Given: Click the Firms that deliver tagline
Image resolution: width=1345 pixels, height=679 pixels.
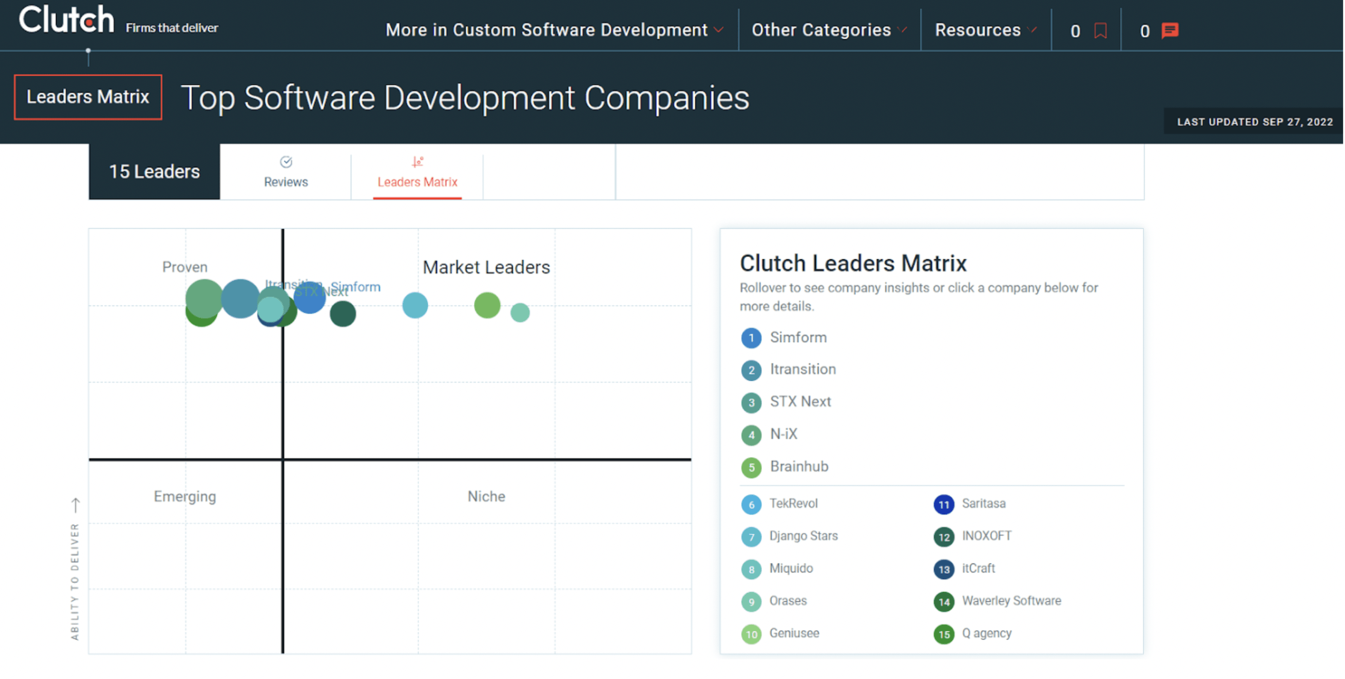Looking at the screenshot, I should coord(172,28).
